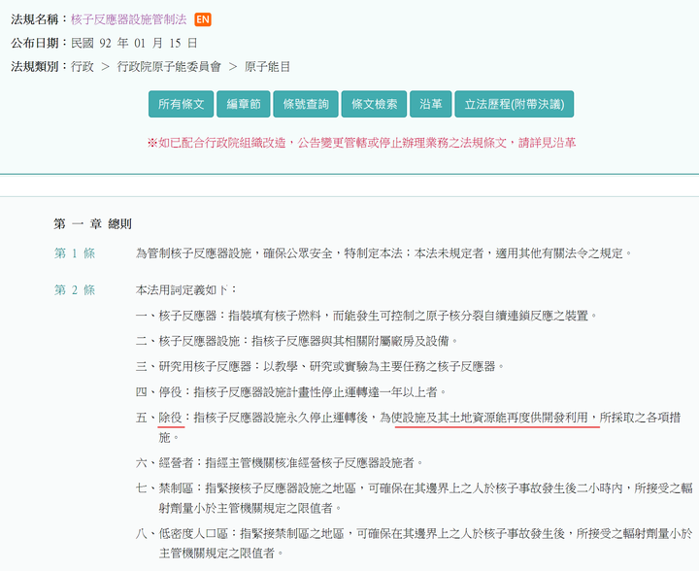This screenshot has width=699, height=571.
Task: Click item 一、核子反應器 definition
Action: click(366, 316)
